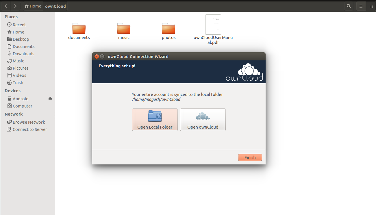Click the Home breadcrumb in the path bar

pyautogui.click(x=33, y=6)
